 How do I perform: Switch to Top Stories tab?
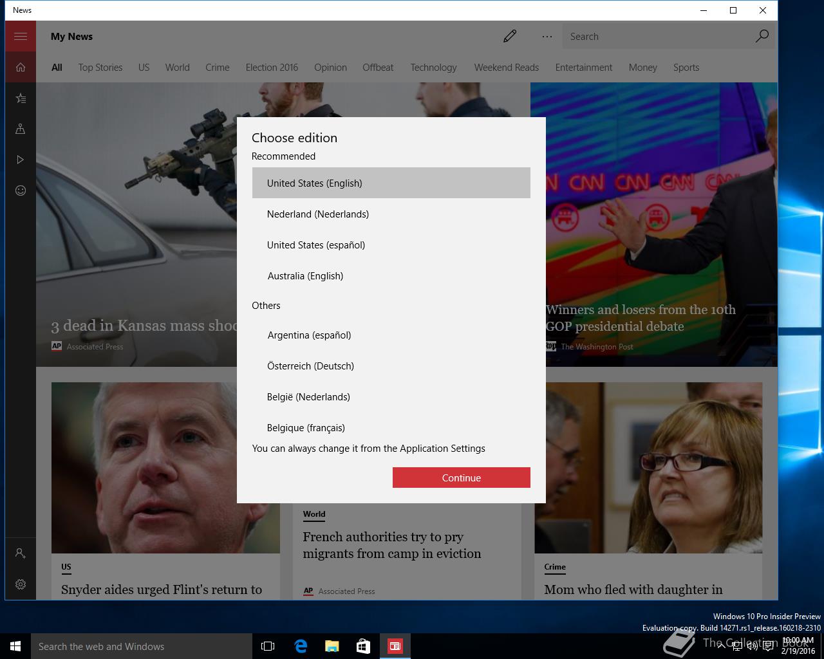(x=100, y=68)
